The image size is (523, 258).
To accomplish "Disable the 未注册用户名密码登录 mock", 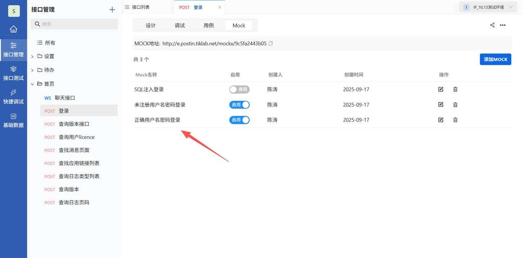I will coord(239,104).
